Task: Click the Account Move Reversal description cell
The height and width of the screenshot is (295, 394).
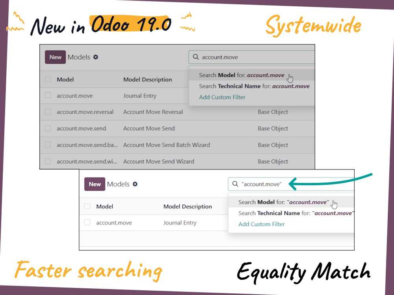Action: tap(153, 112)
